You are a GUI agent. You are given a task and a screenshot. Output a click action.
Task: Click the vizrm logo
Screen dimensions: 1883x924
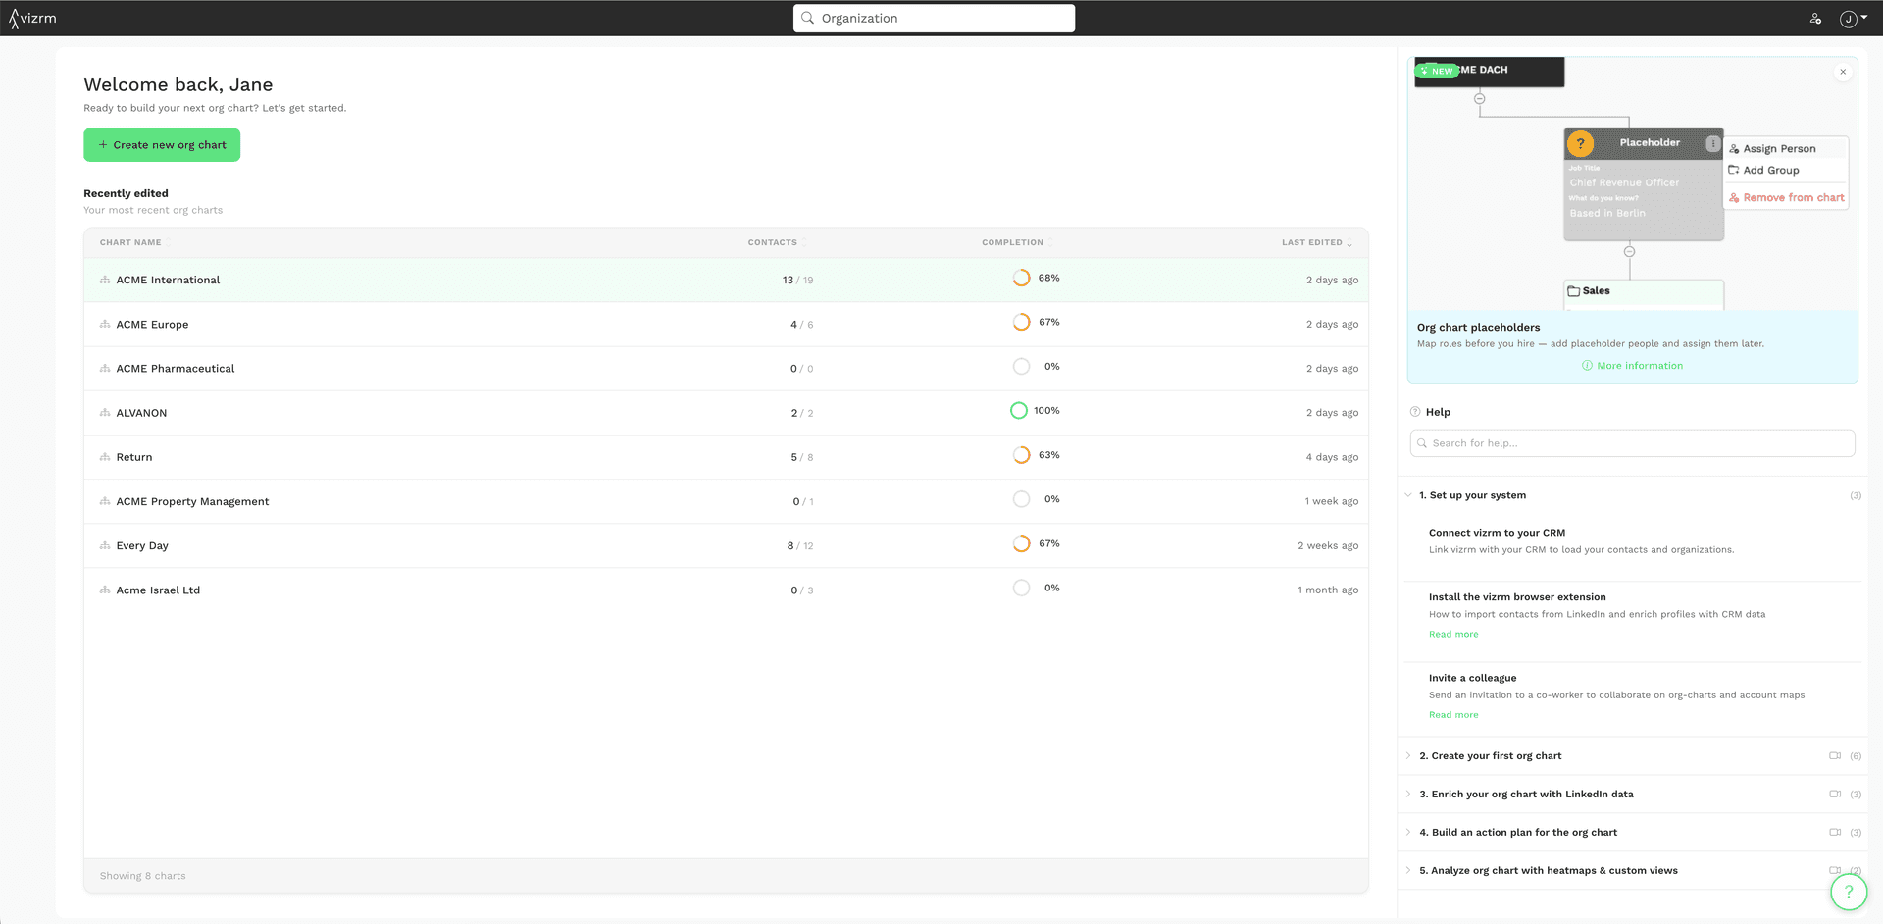pyautogui.click(x=33, y=18)
